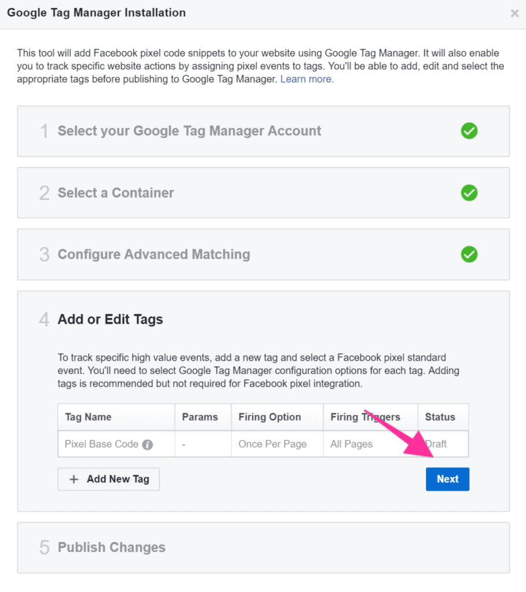Select the Add or Edit Tags heading
This screenshot has height=592, width=526.
coord(110,319)
